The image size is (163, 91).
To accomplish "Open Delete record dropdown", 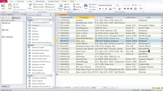I will point(68,10).
